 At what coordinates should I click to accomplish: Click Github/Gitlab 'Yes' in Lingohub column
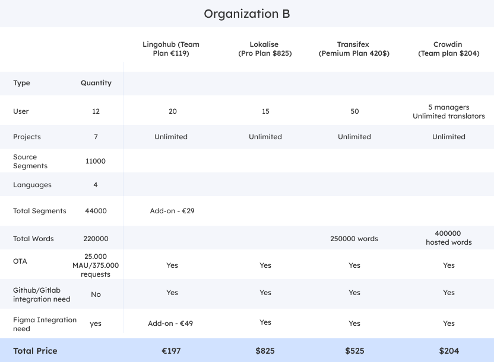(172, 293)
